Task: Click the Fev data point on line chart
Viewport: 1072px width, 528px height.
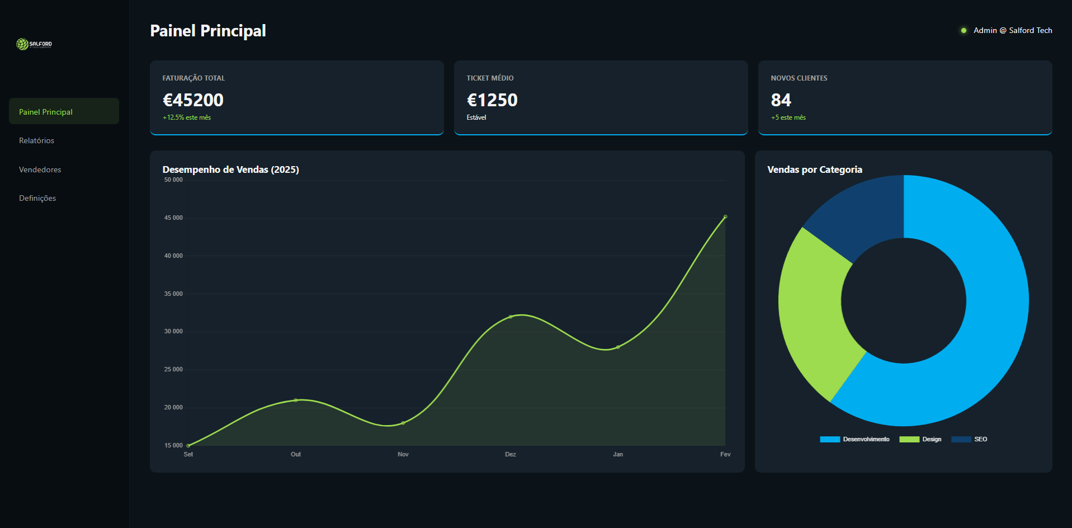Action: tap(725, 216)
